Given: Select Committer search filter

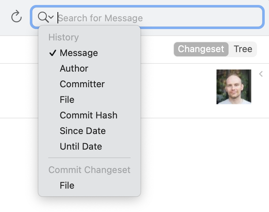Looking at the screenshot, I should click(x=82, y=84).
